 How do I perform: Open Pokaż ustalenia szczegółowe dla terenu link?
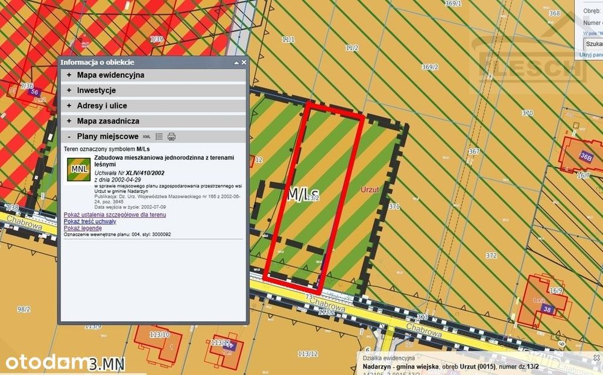[x=115, y=215]
